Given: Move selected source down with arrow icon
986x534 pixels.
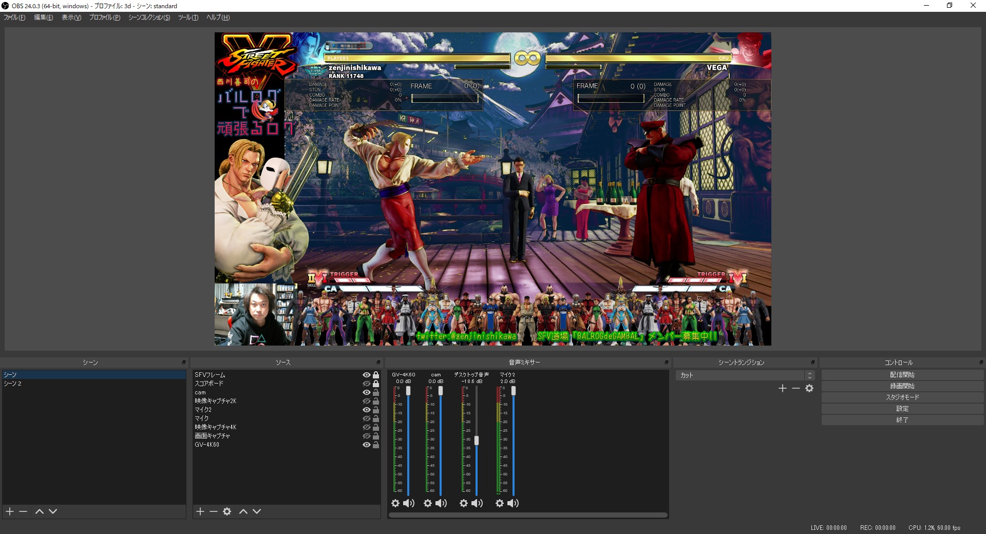Looking at the screenshot, I should click(x=257, y=511).
